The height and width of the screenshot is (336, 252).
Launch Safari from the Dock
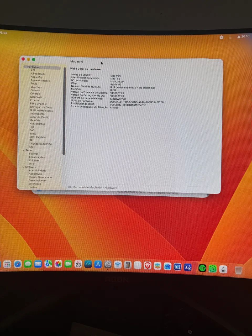click(18, 264)
